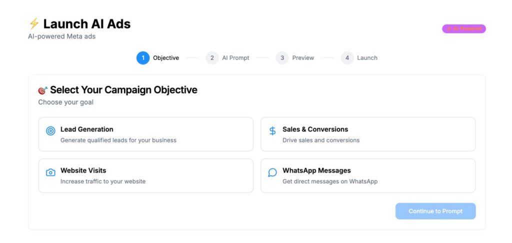Open the Preview step label
Screen dimensions: 512x243
(x=303, y=58)
